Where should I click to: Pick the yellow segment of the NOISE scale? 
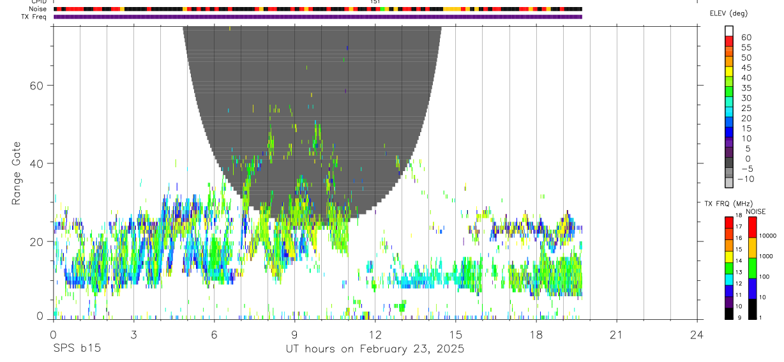click(752, 247)
